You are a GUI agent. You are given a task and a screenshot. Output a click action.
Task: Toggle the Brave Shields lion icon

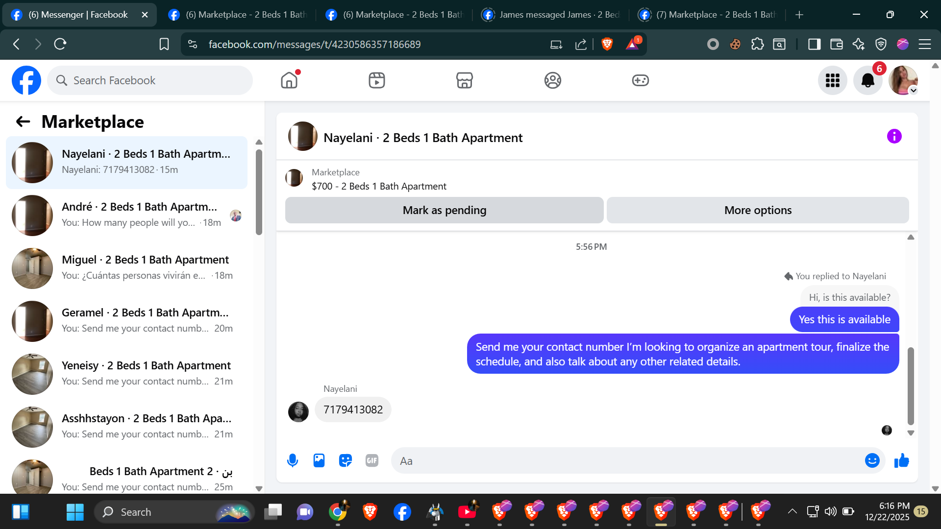pyautogui.click(x=607, y=44)
